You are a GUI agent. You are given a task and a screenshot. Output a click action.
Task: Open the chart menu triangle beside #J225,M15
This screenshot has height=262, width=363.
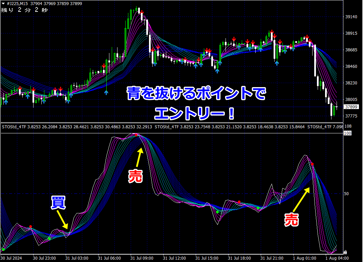pos(3,4)
